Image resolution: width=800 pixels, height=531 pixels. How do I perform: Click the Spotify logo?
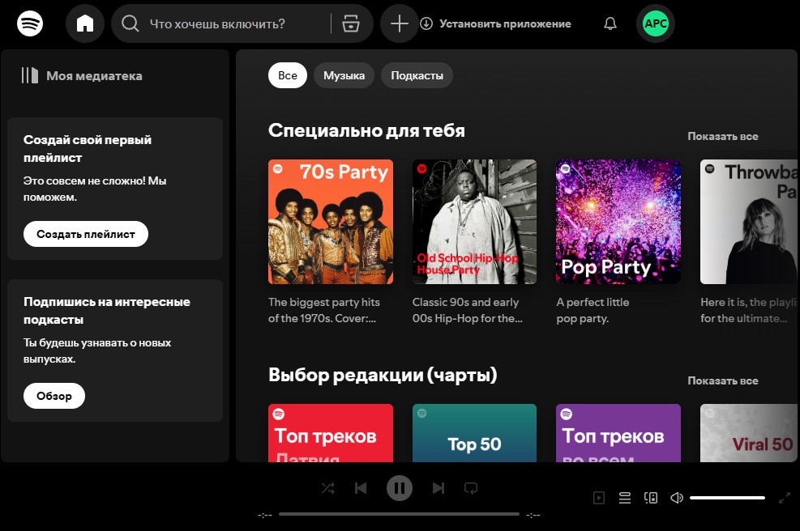[x=30, y=23]
